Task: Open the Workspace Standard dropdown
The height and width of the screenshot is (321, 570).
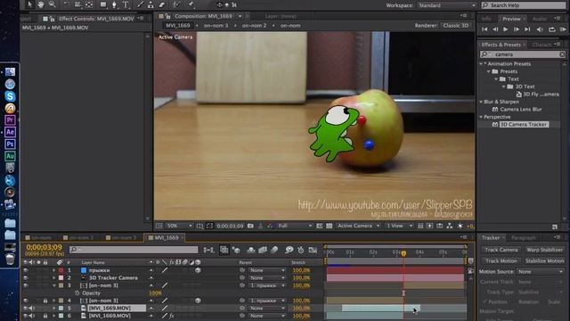Action: click(447, 5)
